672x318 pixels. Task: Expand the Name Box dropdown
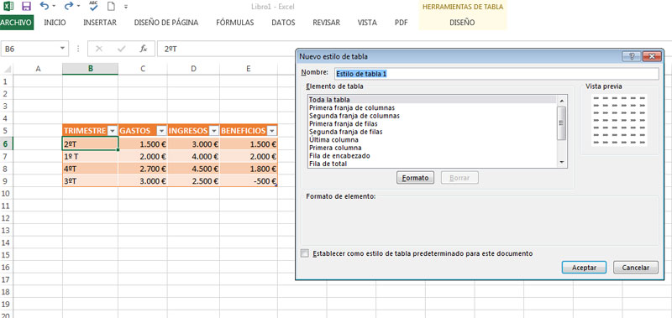(63, 49)
